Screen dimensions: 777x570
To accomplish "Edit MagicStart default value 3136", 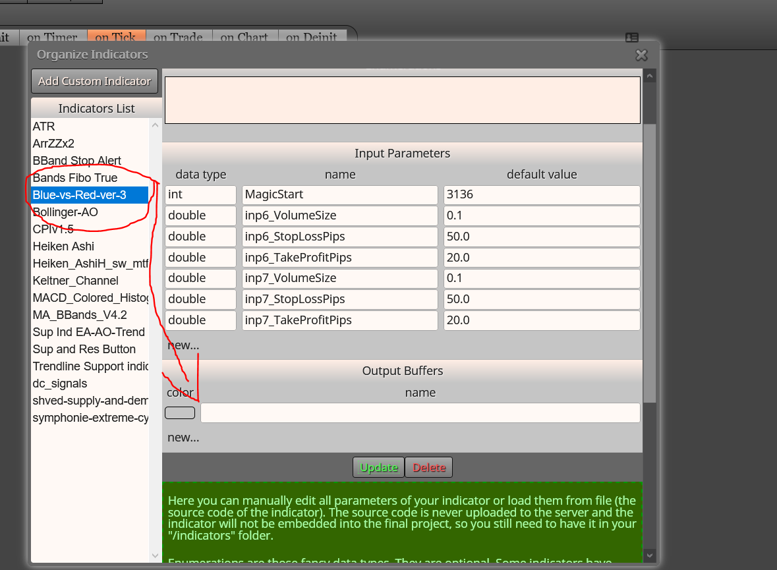I will coord(542,195).
